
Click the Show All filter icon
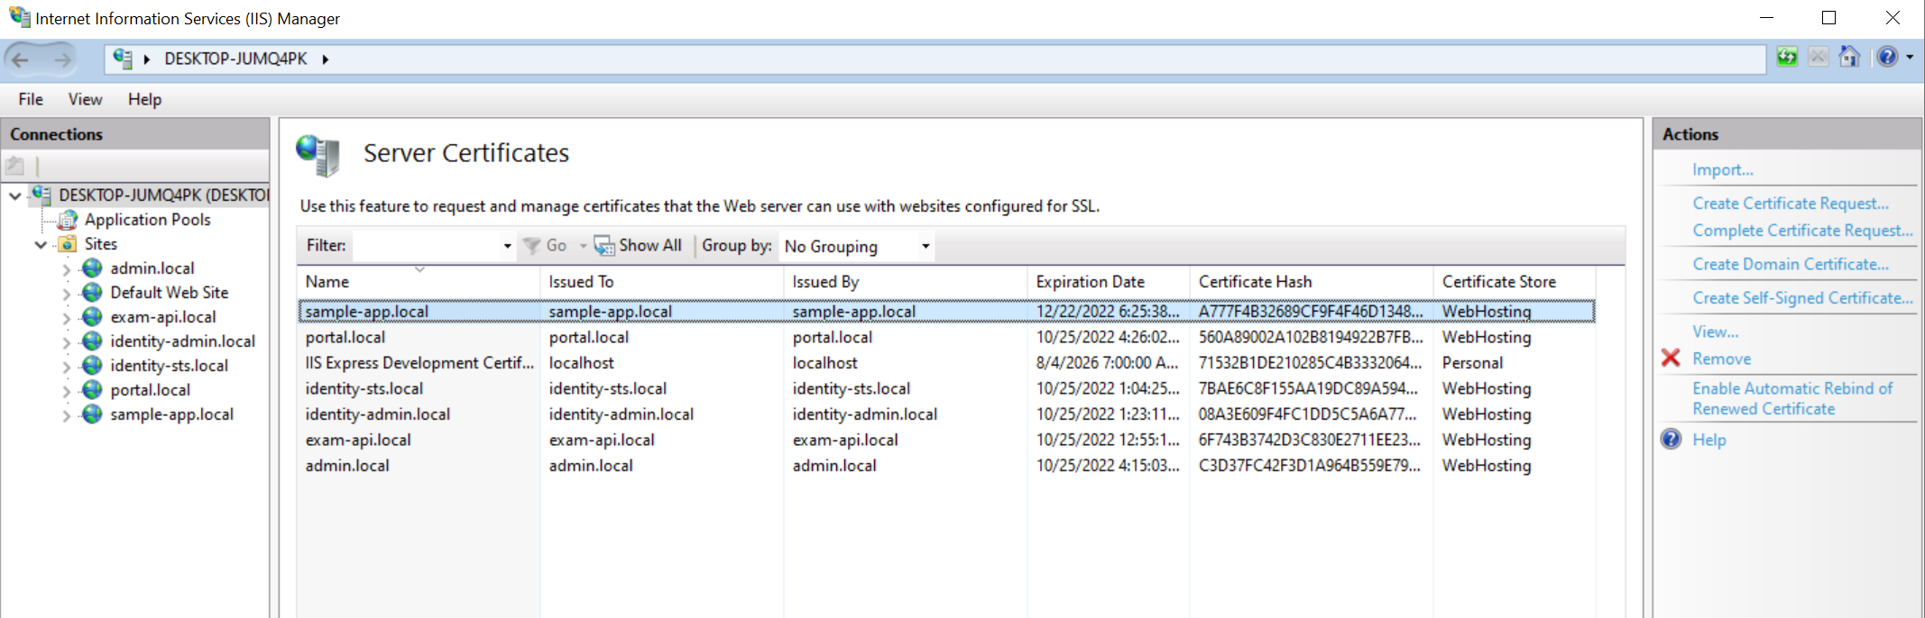point(603,246)
